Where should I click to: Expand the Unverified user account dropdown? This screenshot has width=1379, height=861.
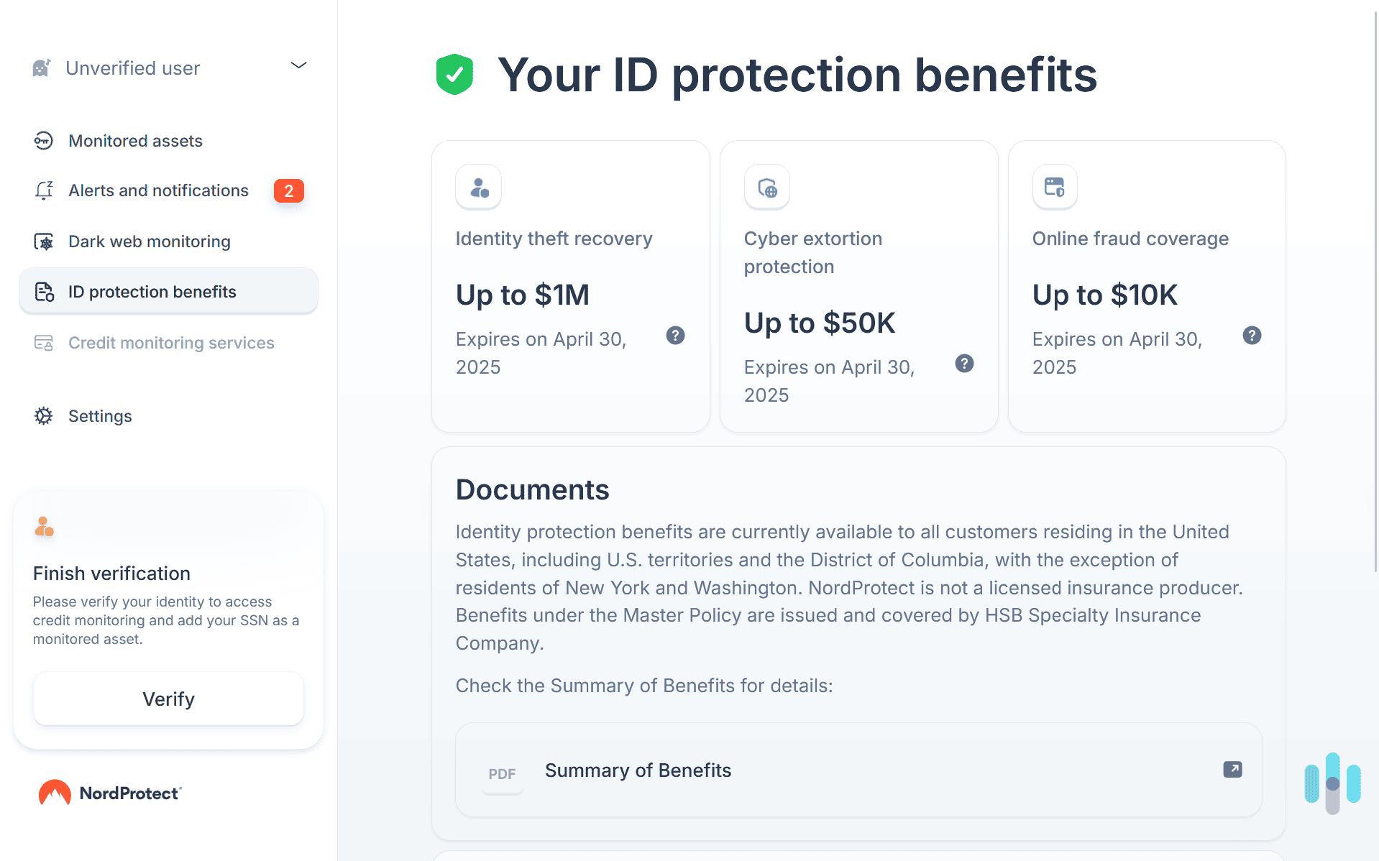(299, 65)
